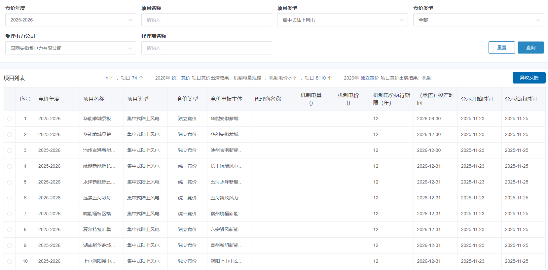Focus the 代理商名称 input field
This screenshot has height=270, width=548.
pos(206,48)
